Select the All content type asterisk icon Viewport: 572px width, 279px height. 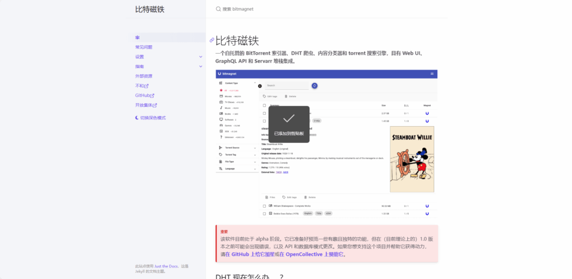pyautogui.click(x=221, y=90)
